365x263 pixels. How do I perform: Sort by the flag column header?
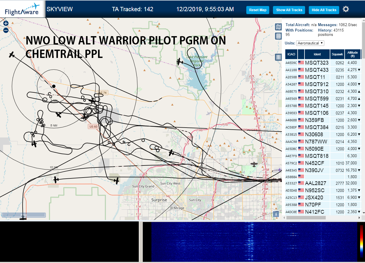pyautogui.click(x=301, y=54)
